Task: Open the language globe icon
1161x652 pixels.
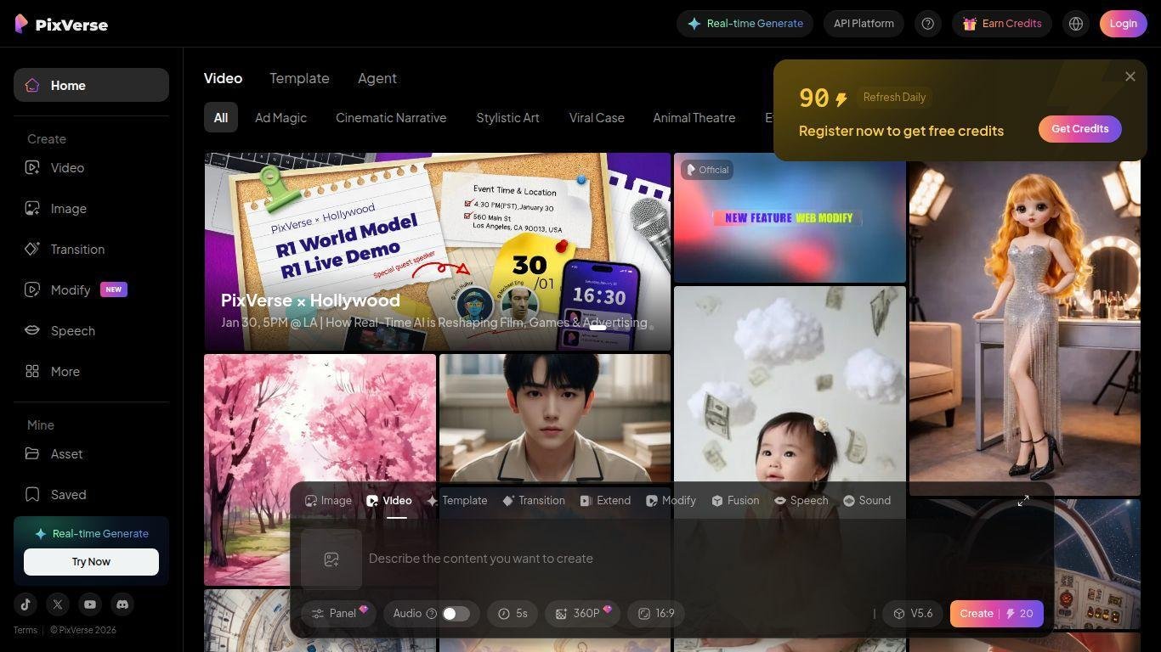Action: (1076, 24)
